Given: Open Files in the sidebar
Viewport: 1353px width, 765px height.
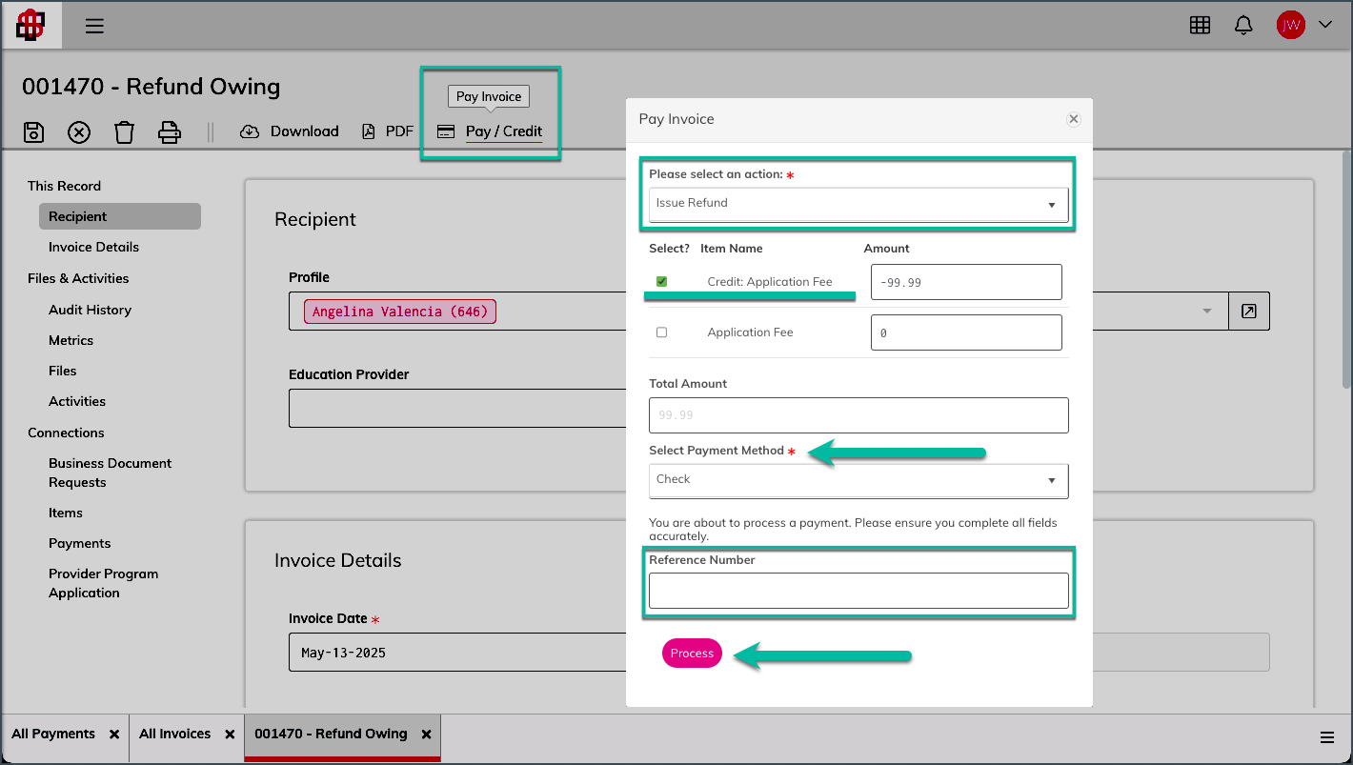Looking at the screenshot, I should tap(62, 371).
